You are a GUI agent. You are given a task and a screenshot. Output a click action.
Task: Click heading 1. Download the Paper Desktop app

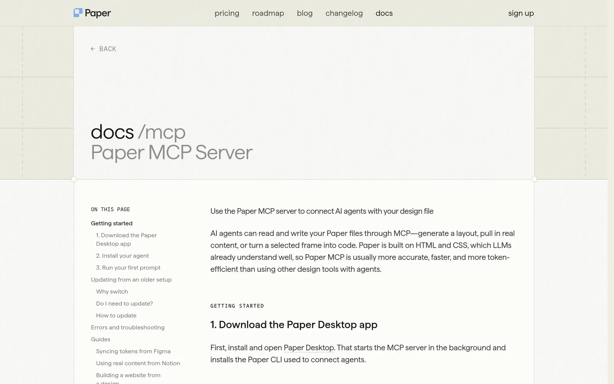click(294, 324)
